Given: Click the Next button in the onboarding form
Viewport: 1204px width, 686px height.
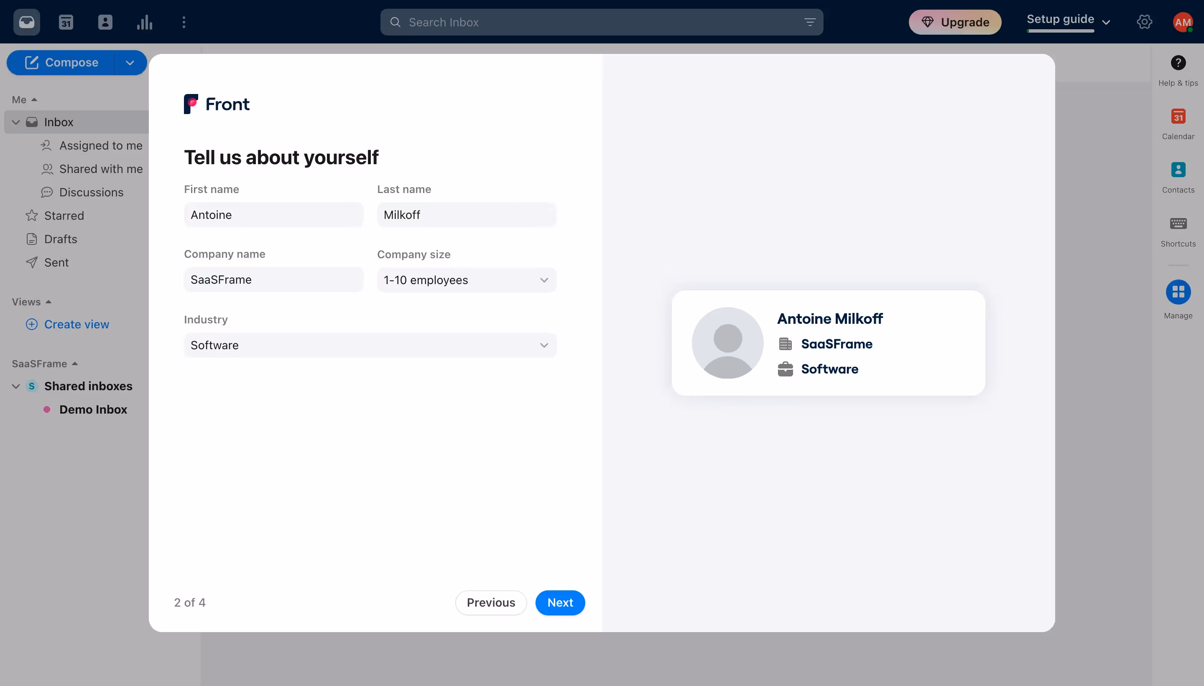Looking at the screenshot, I should pyautogui.click(x=560, y=602).
